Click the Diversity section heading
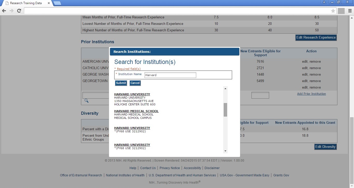354x188 pixels. click(x=90, y=113)
